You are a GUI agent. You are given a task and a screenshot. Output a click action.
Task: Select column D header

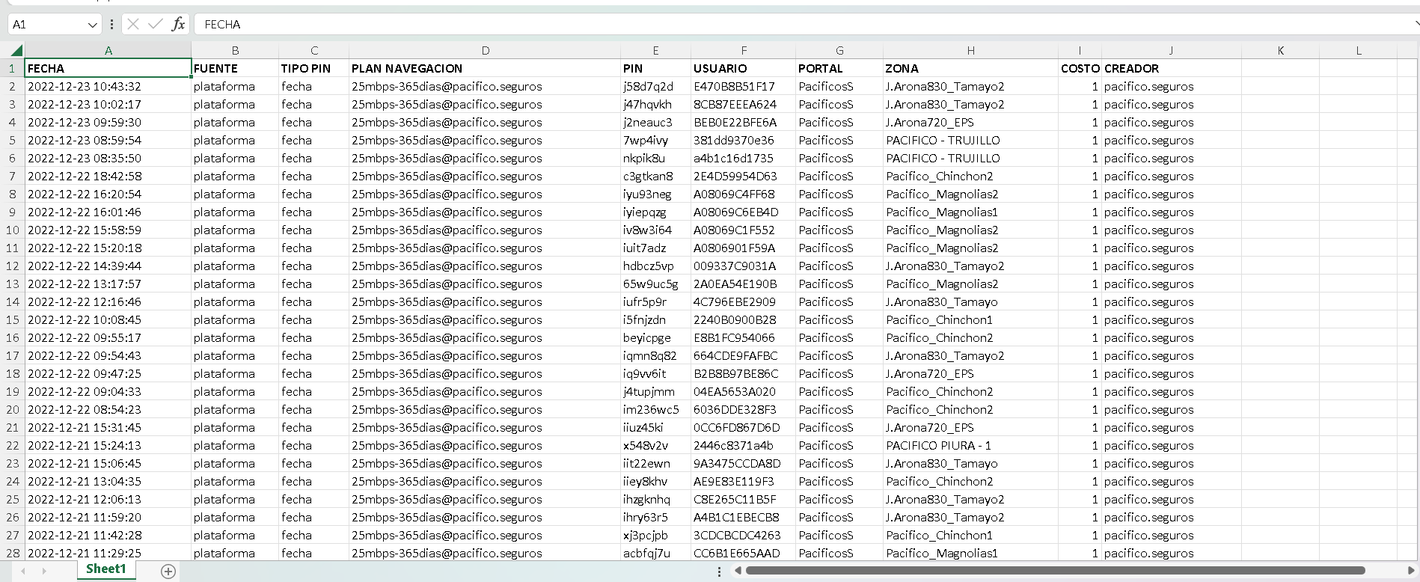point(485,50)
